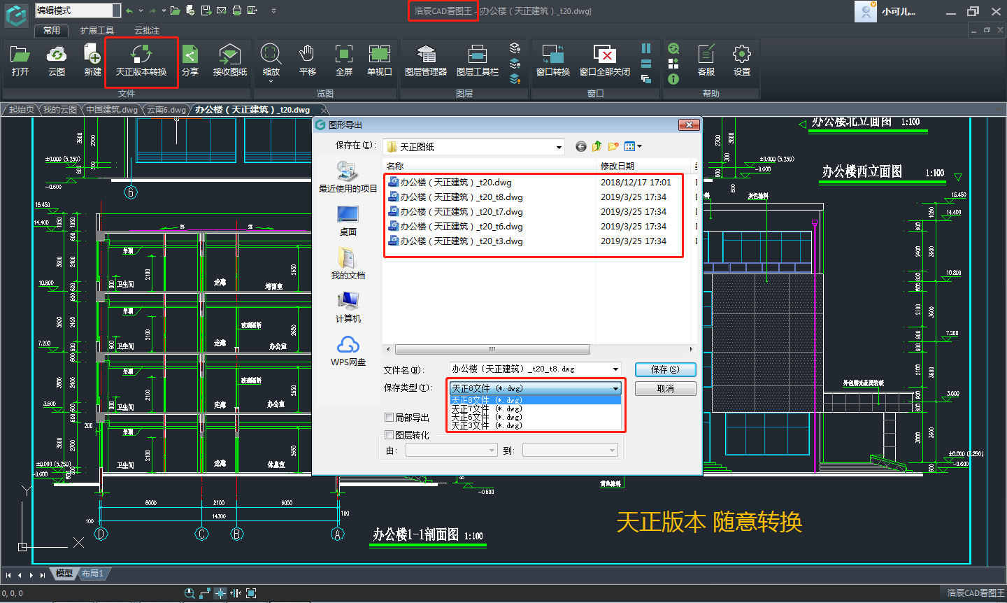The image size is (1007, 603).
Task: Switch to the 布局1 layout tab
Action: (x=92, y=574)
